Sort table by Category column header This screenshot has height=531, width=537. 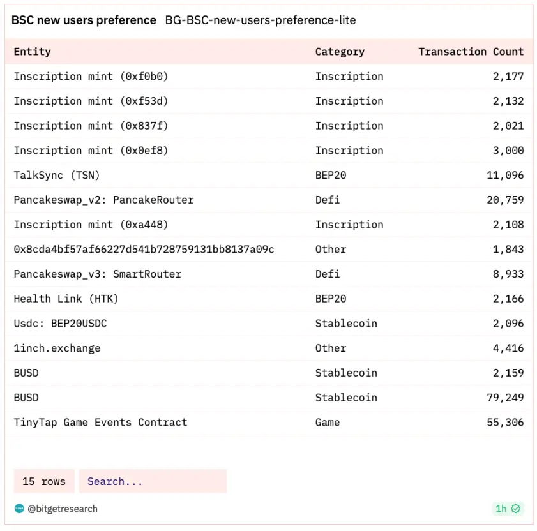click(x=340, y=52)
